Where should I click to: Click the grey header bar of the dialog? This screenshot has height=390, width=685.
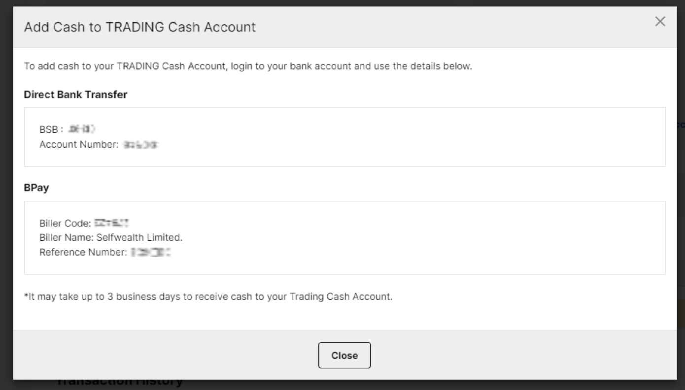[345, 27]
